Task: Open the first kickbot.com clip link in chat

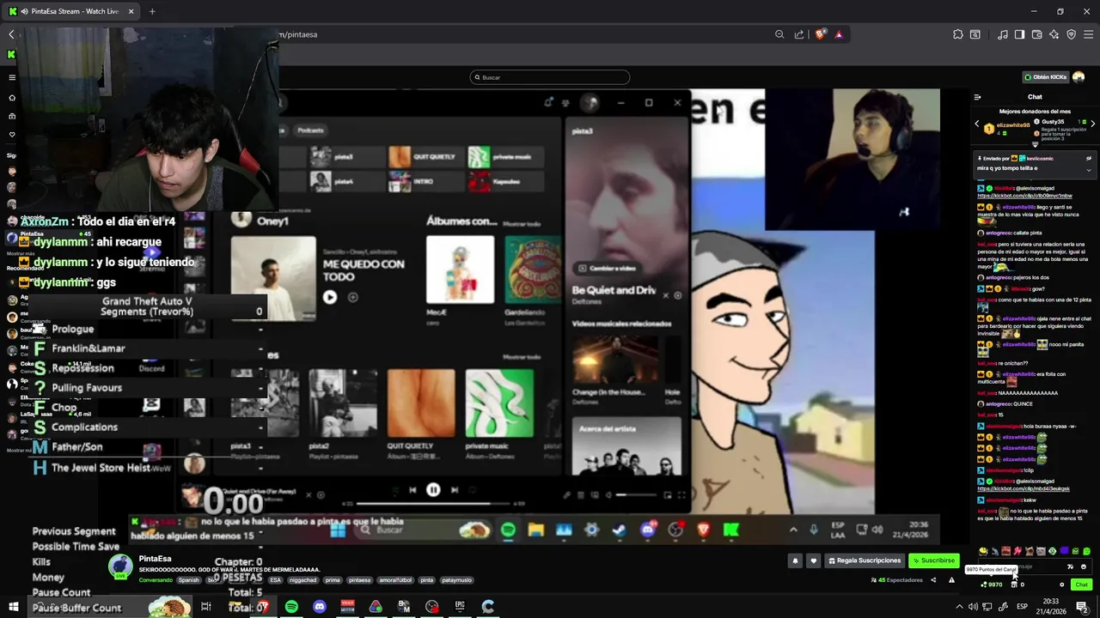Action: click(x=1024, y=196)
